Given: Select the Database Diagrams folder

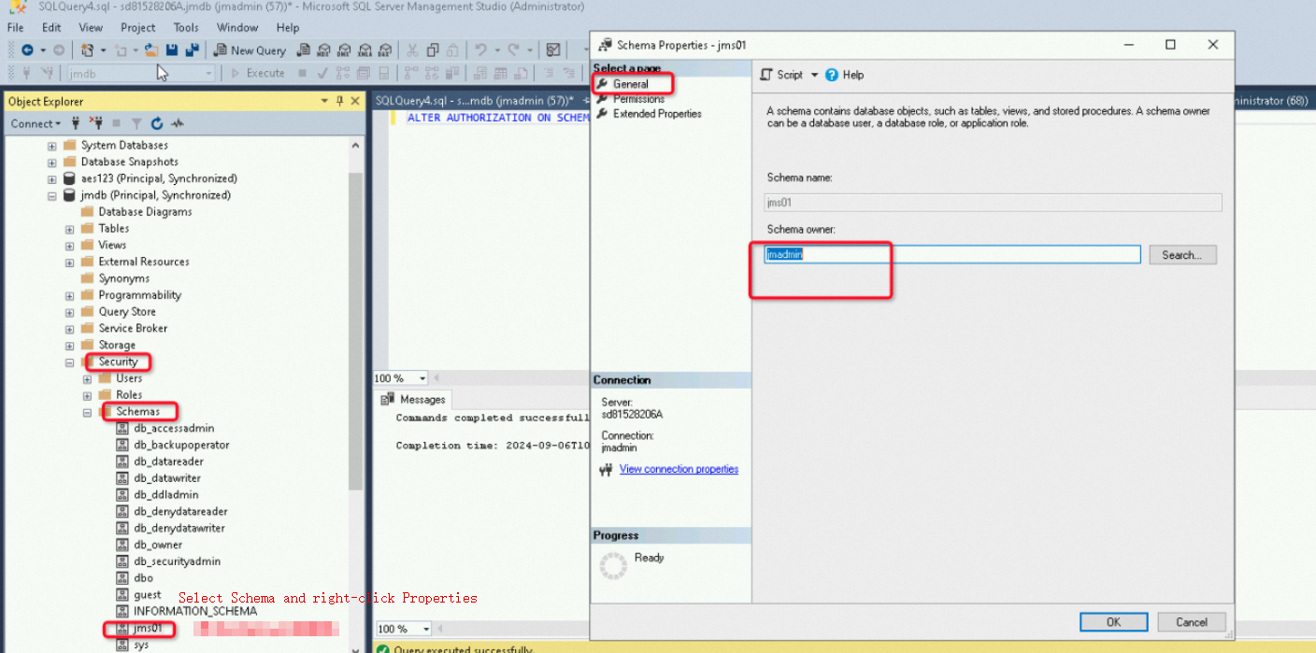Looking at the screenshot, I should tap(145, 212).
